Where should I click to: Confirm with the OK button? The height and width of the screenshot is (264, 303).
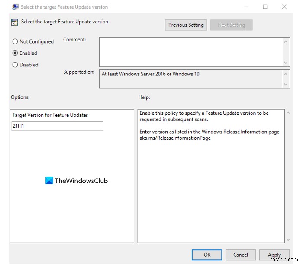pyautogui.click(x=207, y=255)
